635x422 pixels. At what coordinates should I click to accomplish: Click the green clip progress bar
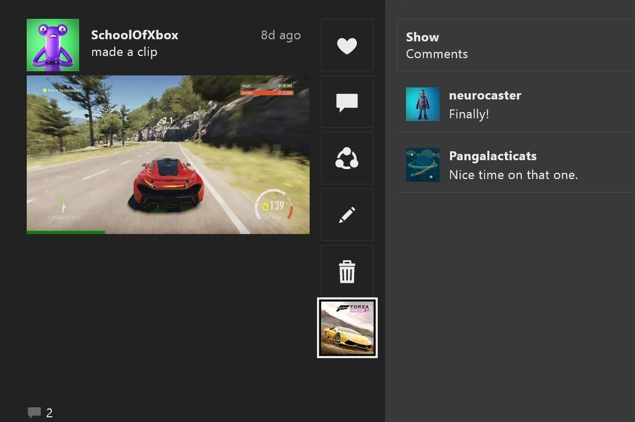pyautogui.click(x=66, y=232)
